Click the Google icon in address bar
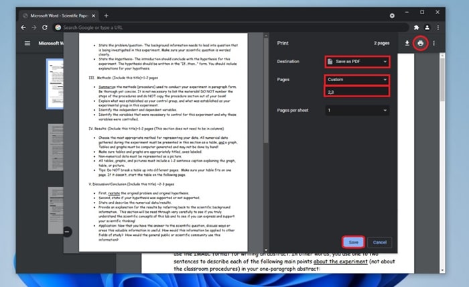 (58, 27)
